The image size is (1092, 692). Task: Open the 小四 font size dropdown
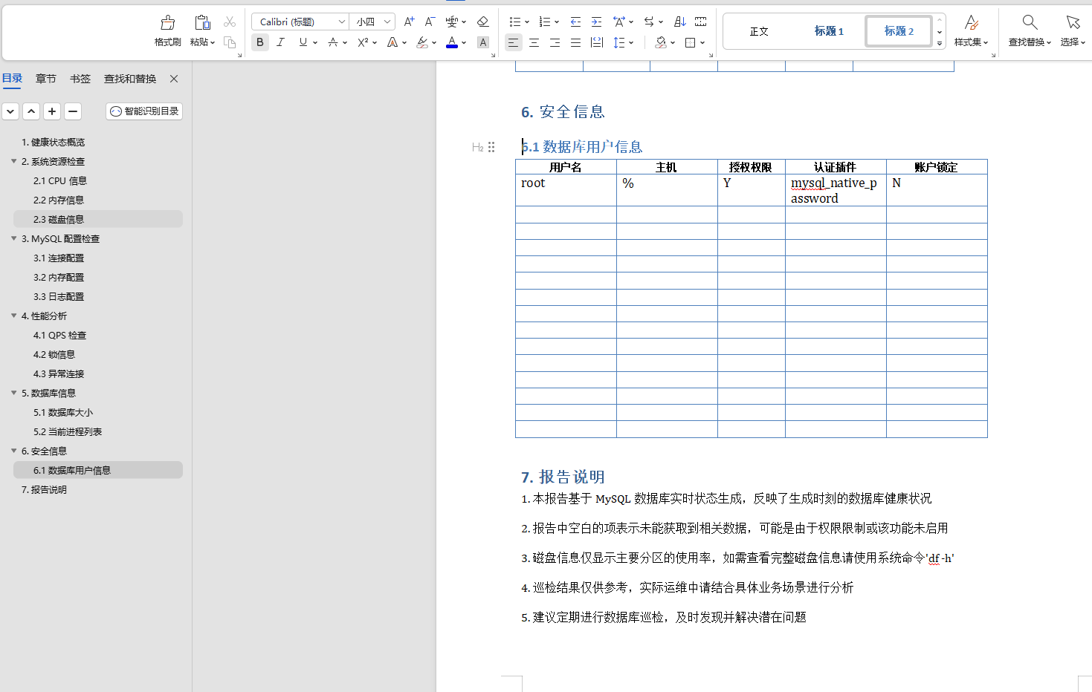(x=387, y=22)
